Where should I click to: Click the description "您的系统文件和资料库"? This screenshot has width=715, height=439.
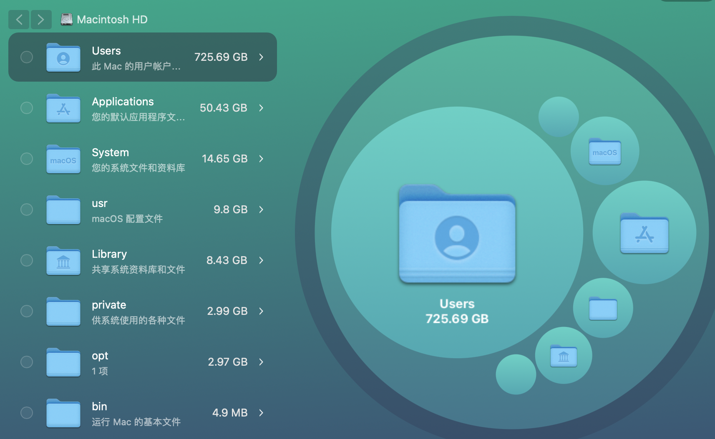138,168
